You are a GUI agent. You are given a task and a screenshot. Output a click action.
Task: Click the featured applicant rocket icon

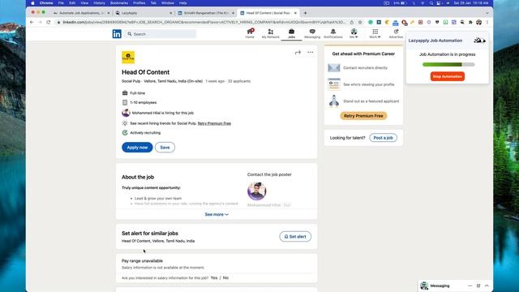pos(333,101)
